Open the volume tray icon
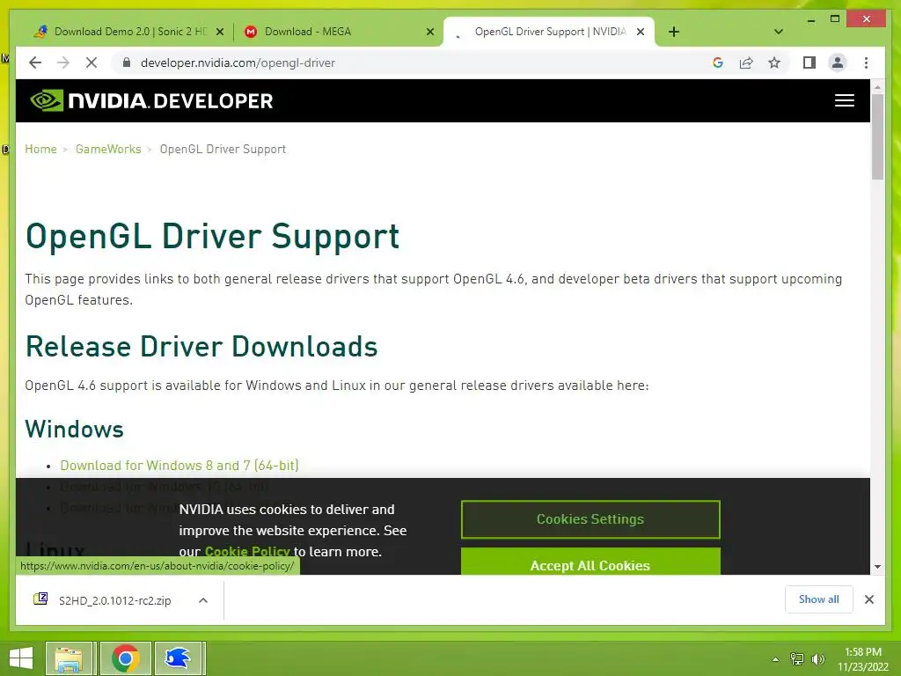Screen dimensions: 901x676 point(818,659)
